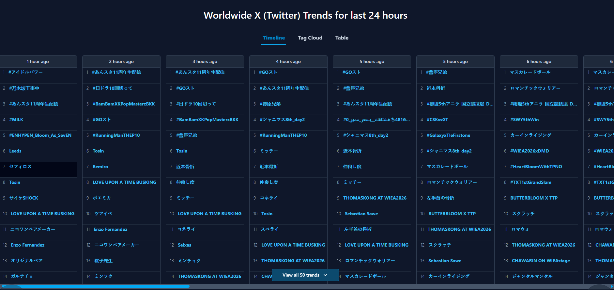Open #HeartBloomWithTPNO trend link

[536, 167]
